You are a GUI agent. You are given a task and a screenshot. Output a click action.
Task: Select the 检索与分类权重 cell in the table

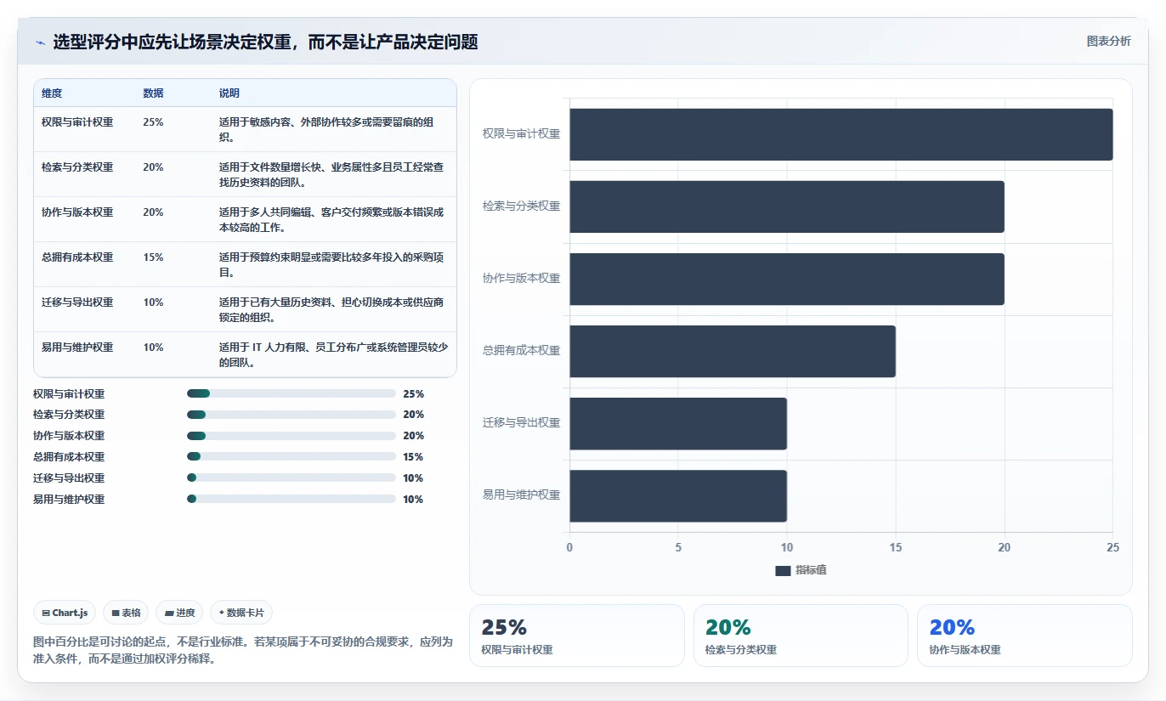(77, 167)
